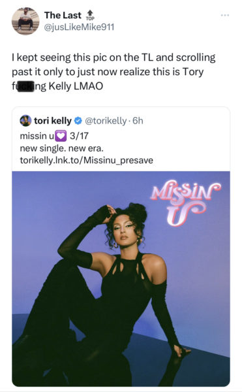Open quoted tweet via 'new single. new era.' text
This screenshot has width=242, height=392.
pyautogui.click(x=61, y=148)
